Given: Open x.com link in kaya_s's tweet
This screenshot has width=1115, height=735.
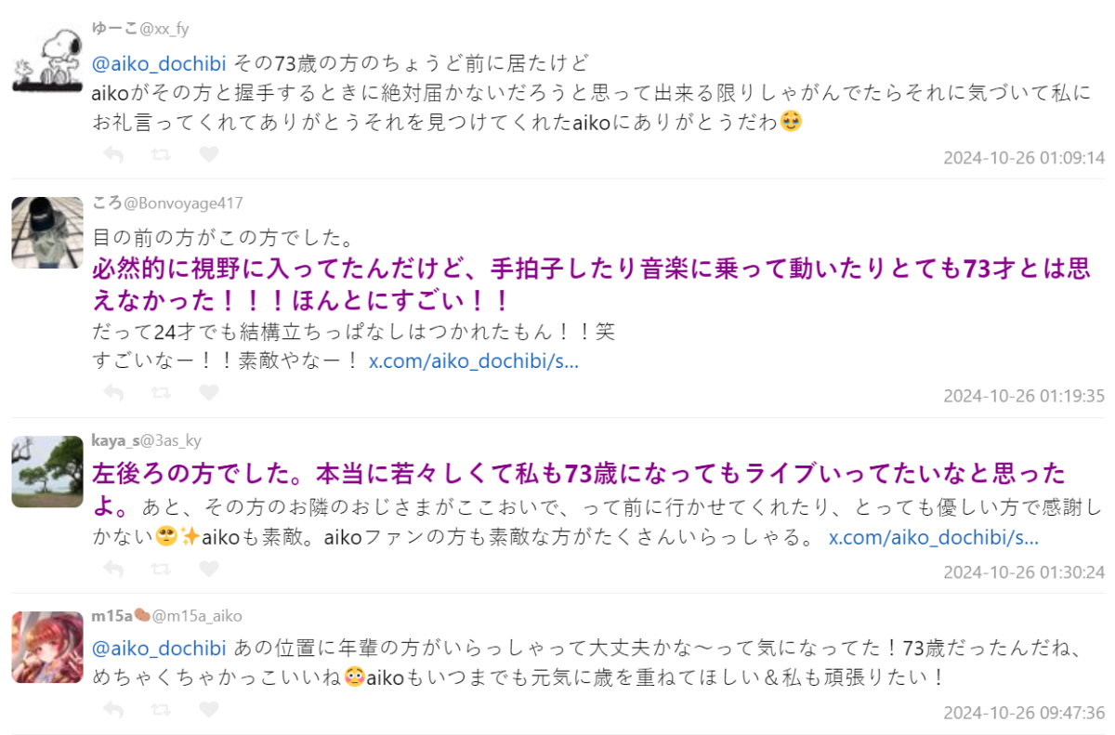Looking at the screenshot, I should (933, 537).
